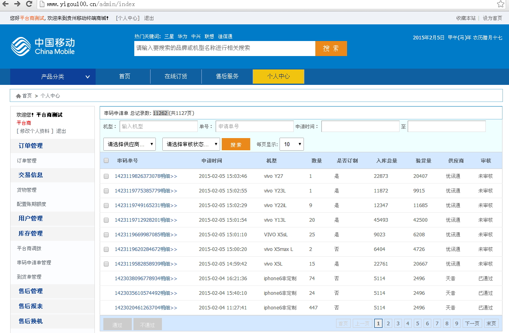The width and height of the screenshot is (509, 333).
Task: Click the 售后管理 sidebar heading
Action: point(31,291)
